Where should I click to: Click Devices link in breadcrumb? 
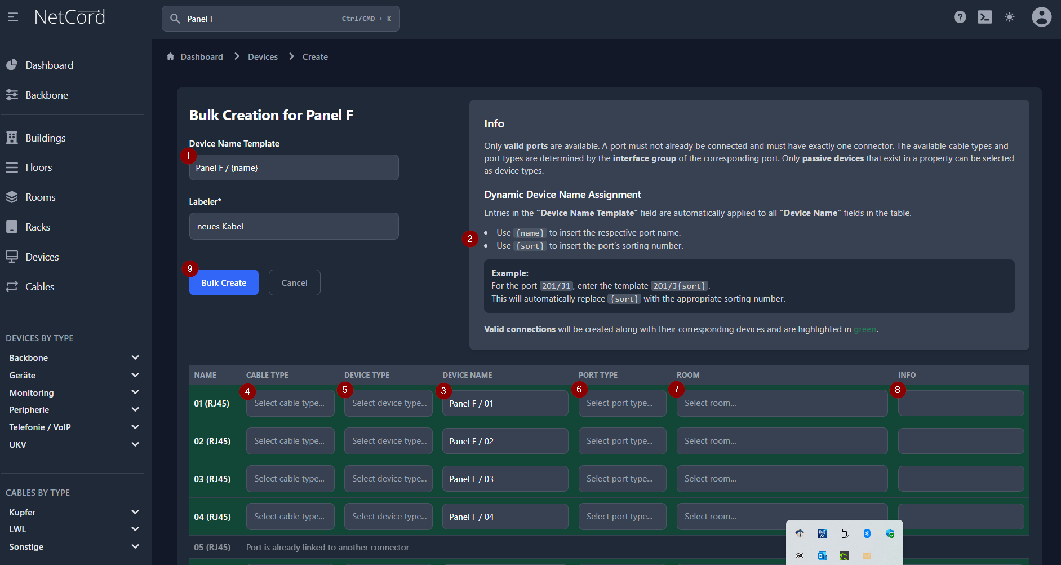263,57
